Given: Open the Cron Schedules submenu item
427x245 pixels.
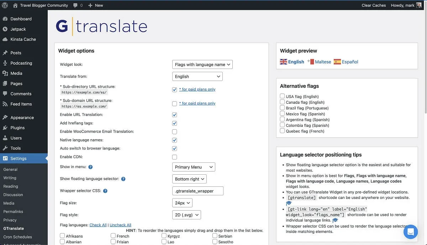Looking at the screenshot, I should coord(18,237).
